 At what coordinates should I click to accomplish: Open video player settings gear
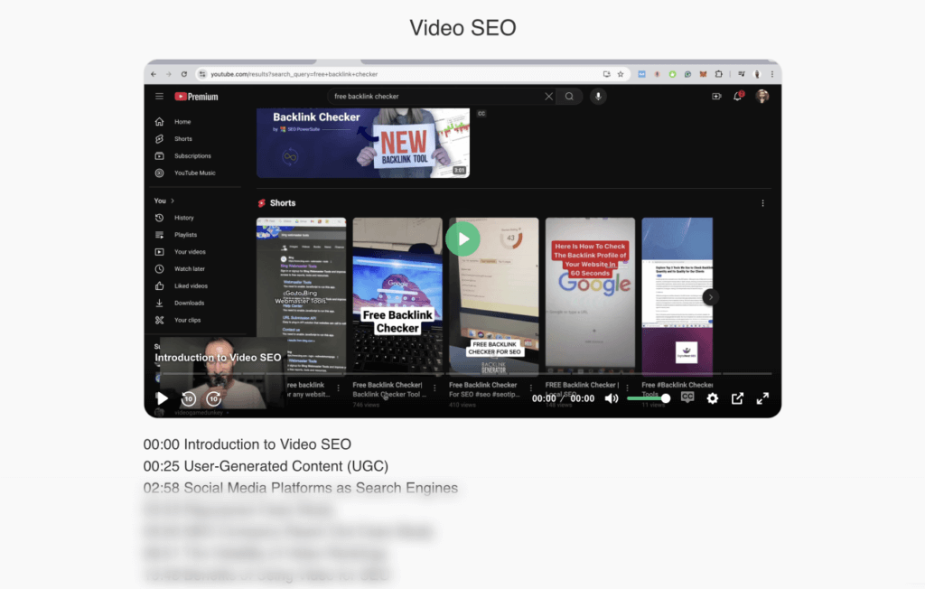point(713,398)
